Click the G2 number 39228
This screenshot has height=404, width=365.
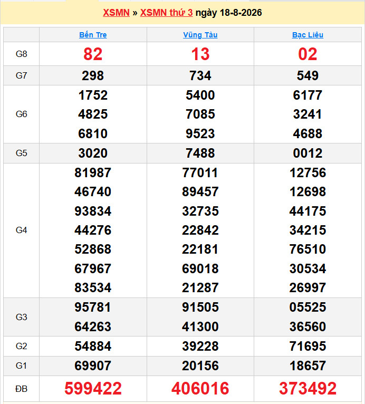pyautogui.click(x=200, y=347)
